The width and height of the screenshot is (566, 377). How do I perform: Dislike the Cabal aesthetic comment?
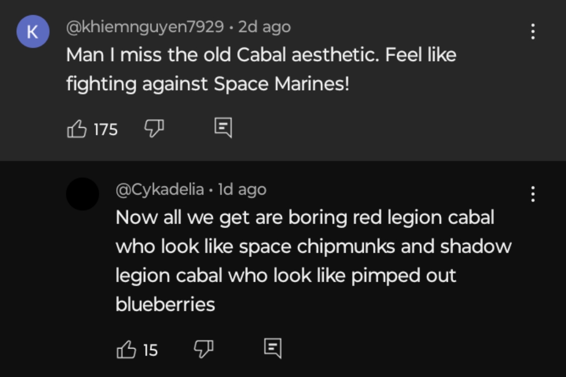tap(154, 128)
